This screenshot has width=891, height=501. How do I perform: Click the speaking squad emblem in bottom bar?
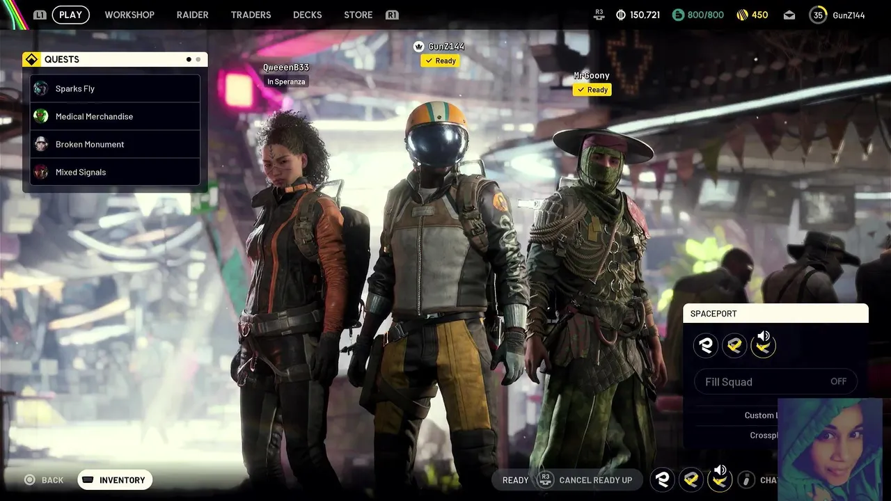720,479
